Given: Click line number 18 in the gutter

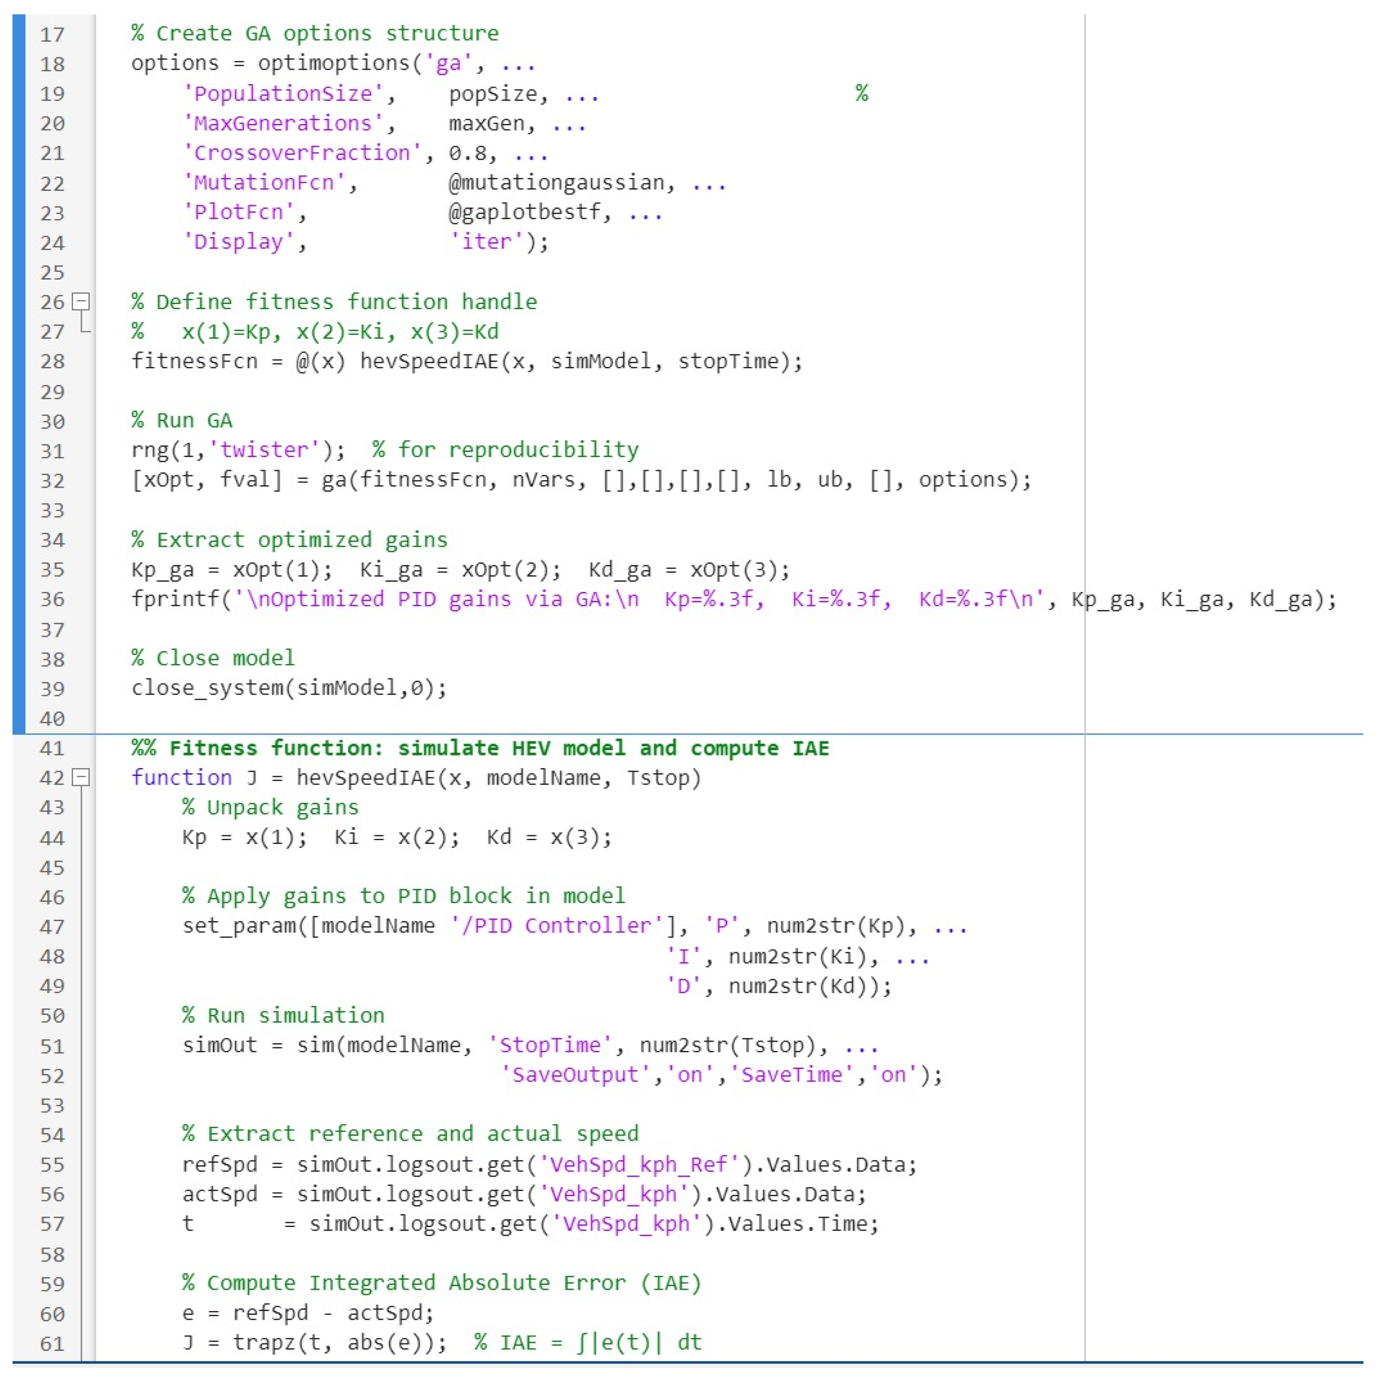Looking at the screenshot, I should [x=52, y=65].
